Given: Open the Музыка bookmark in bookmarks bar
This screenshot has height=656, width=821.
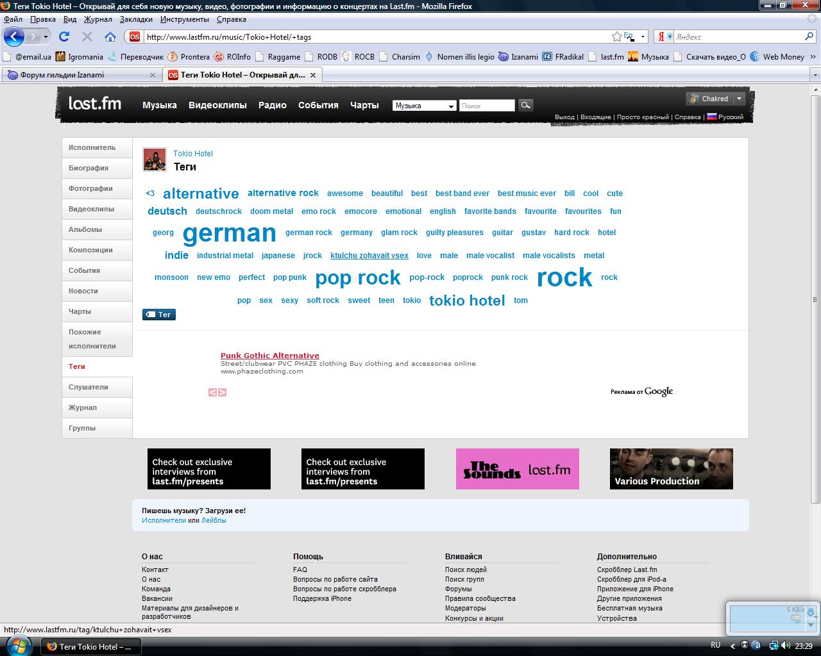Looking at the screenshot, I should pos(648,56).
